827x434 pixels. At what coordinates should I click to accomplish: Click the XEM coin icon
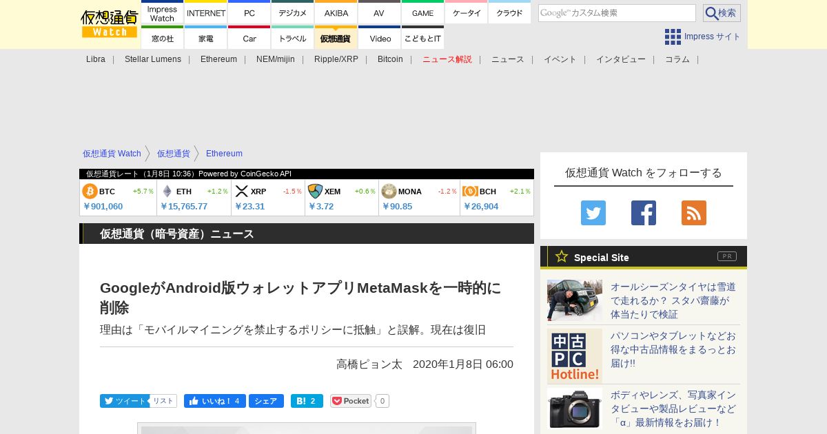(315, 192)
